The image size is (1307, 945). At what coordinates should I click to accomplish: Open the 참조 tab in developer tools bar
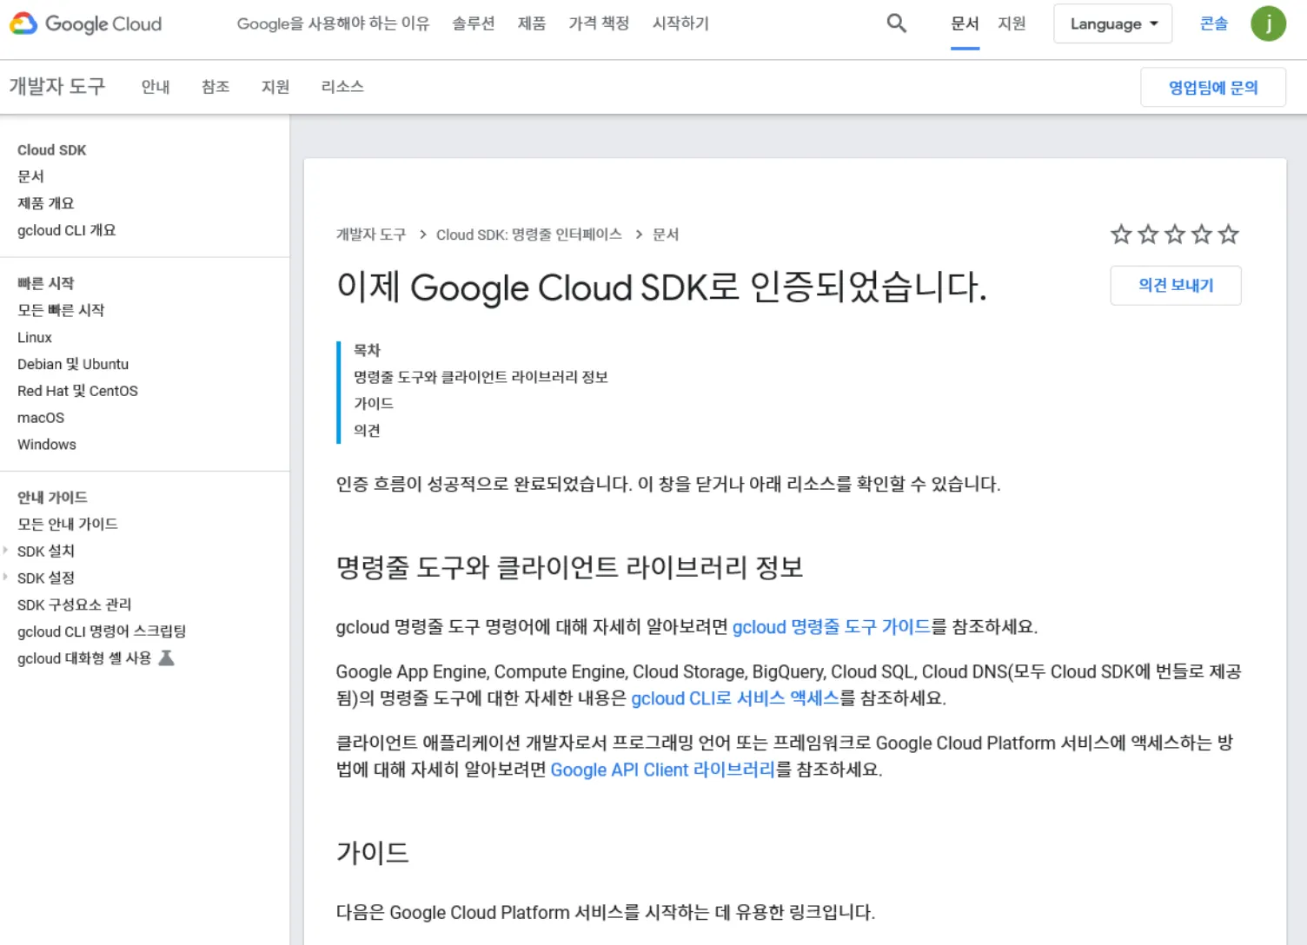[x=216, y=87]
